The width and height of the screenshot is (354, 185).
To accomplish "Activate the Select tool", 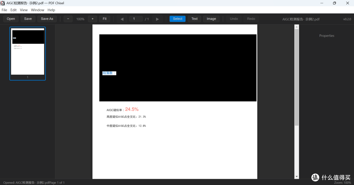I will [177, 19].
